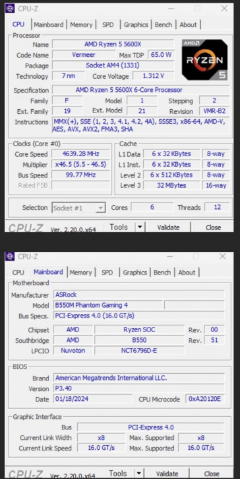Open the Memory tab in top window
This screenshot has height=479, width=240.
[81, 24]
